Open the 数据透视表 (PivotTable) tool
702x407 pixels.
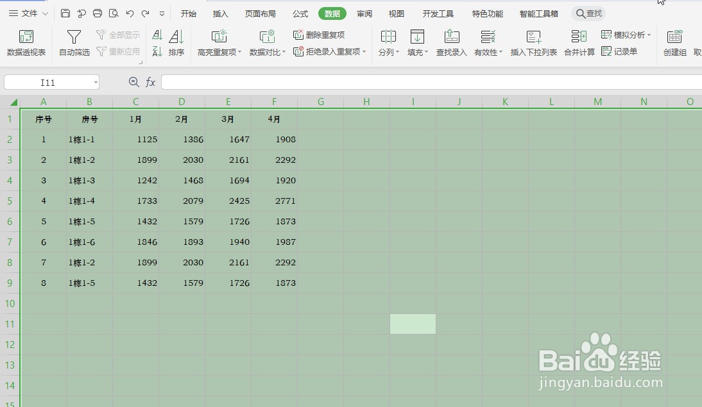[x=26, y=42]
